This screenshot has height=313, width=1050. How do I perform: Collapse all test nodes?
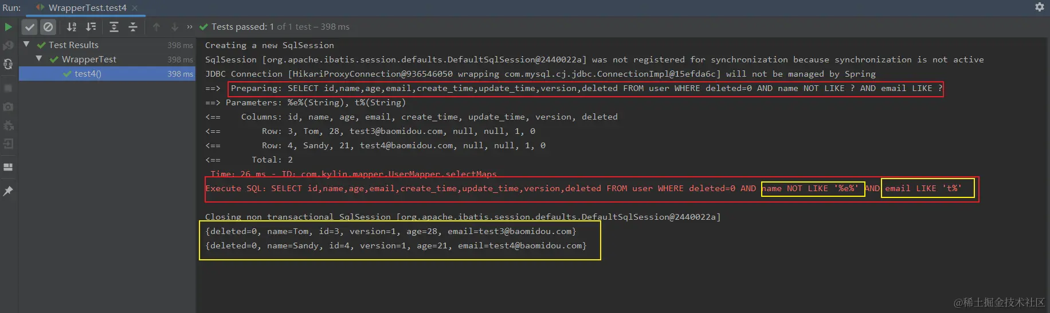click(133, 27)
